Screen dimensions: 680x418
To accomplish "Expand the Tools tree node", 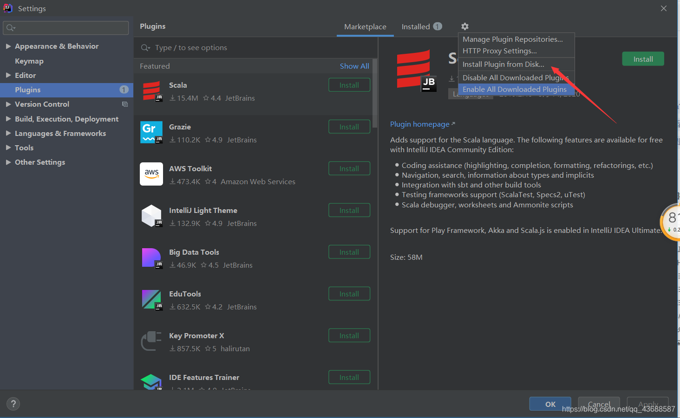I will pos(8,148).
